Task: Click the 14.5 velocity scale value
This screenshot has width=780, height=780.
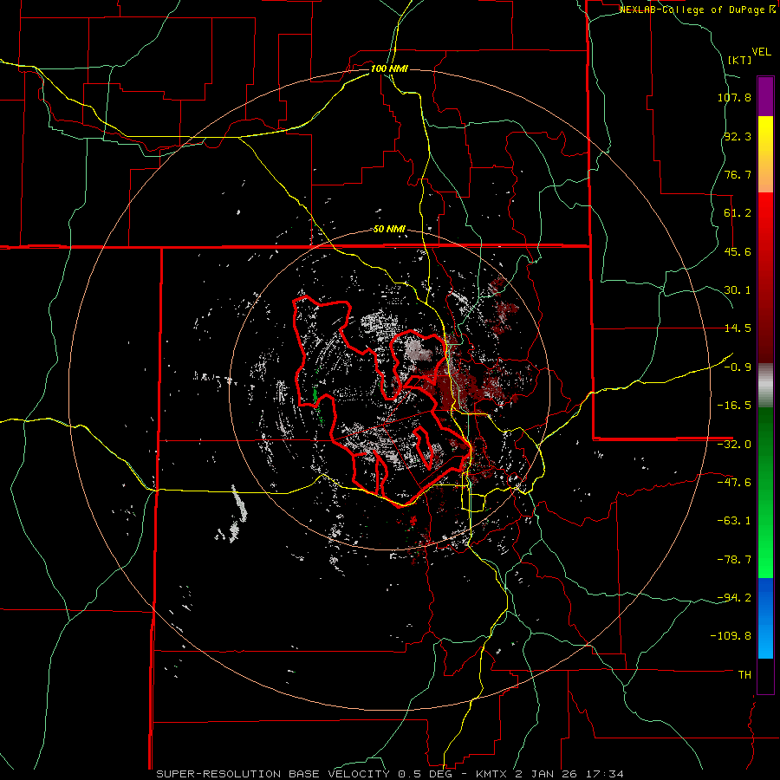Action: click(738, 328)
